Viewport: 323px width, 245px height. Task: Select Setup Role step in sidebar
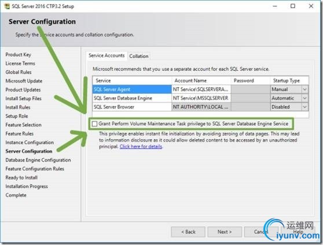pos(17,116)
